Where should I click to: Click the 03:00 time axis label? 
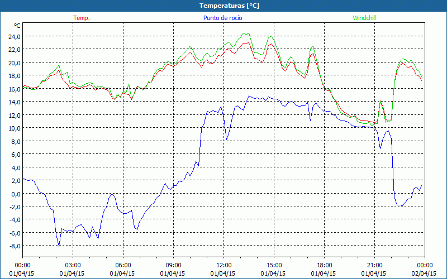[x=73, y=265]
